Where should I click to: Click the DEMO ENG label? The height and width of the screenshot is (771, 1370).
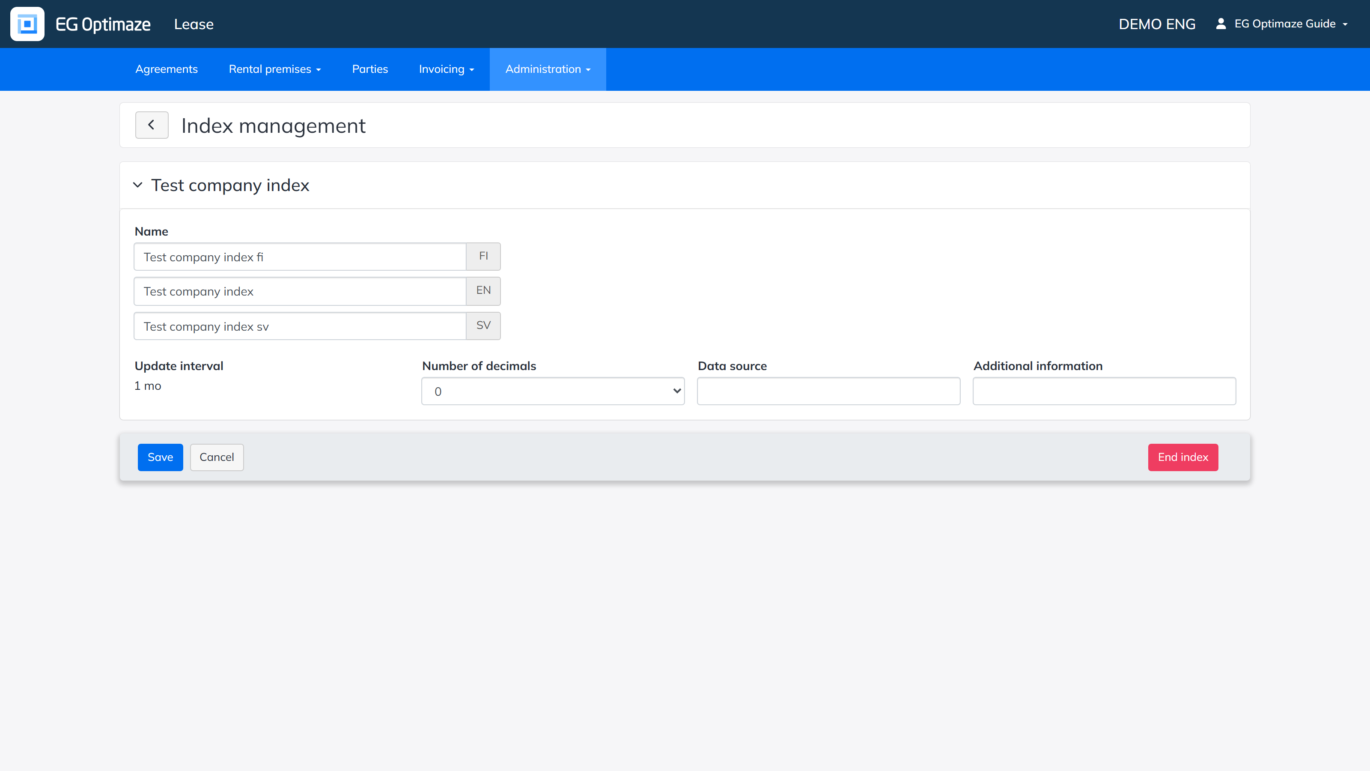(x=1157, y=24)
